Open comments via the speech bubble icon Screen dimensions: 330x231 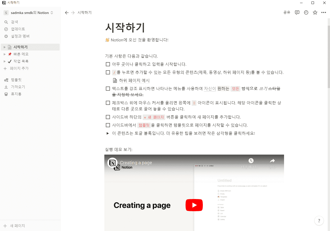tap(297, 12)
